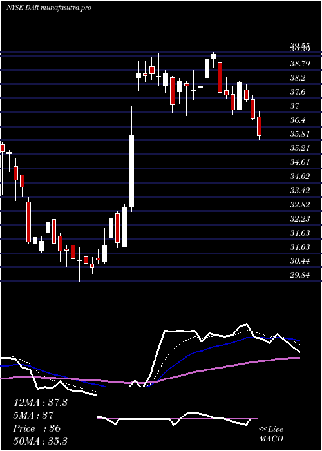Click the tall white candlestick spanning 32.8 to 35.8
The image size is (322, 451).
[131, 171]
